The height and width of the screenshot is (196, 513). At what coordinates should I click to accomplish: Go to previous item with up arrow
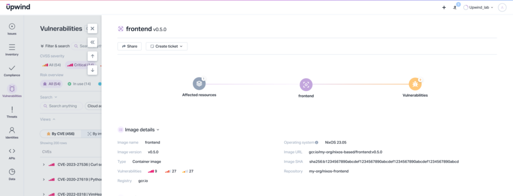pyautogui.click(x=92, y=56)
